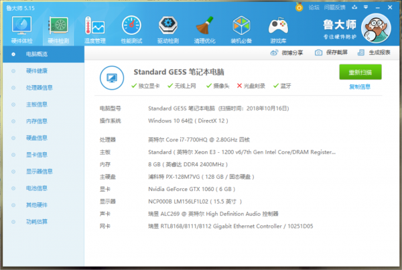Open 论坛 forum link
The image size is (402, 270).
pos(314,7)
